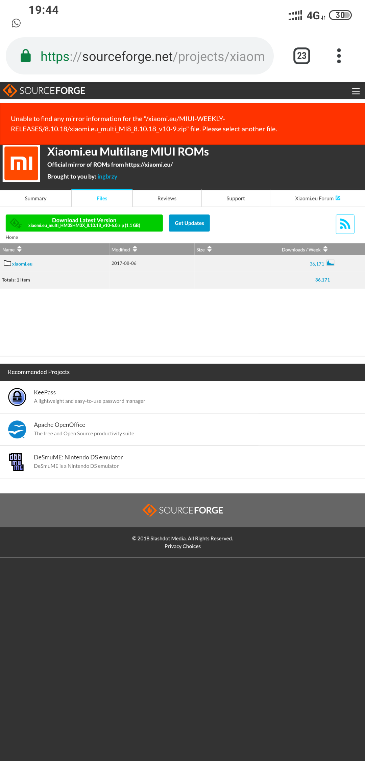Open the Reviews tab
The width and height of the screenshot is (365, 761).
coord(167,198)
